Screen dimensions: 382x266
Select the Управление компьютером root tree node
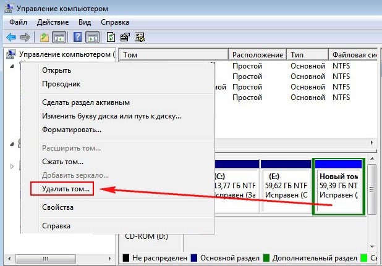(x=66, y=54)
